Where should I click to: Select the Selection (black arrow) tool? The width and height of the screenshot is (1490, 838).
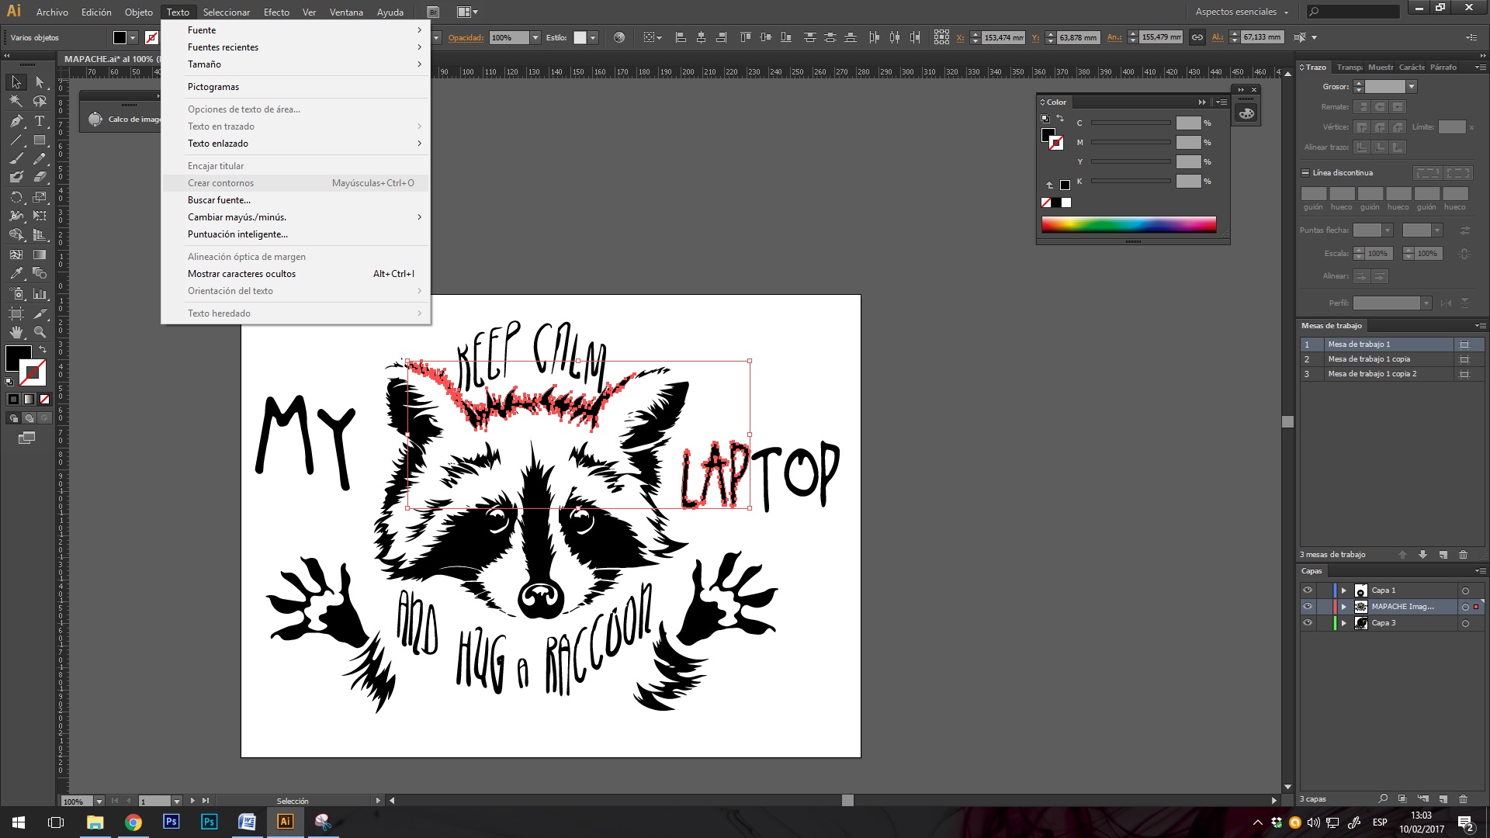[16, 82]
